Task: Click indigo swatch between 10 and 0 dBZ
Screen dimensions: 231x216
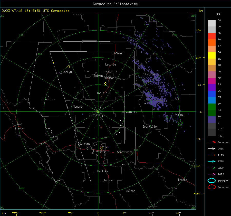Action: pyautogui.click(x=211, y=120)
